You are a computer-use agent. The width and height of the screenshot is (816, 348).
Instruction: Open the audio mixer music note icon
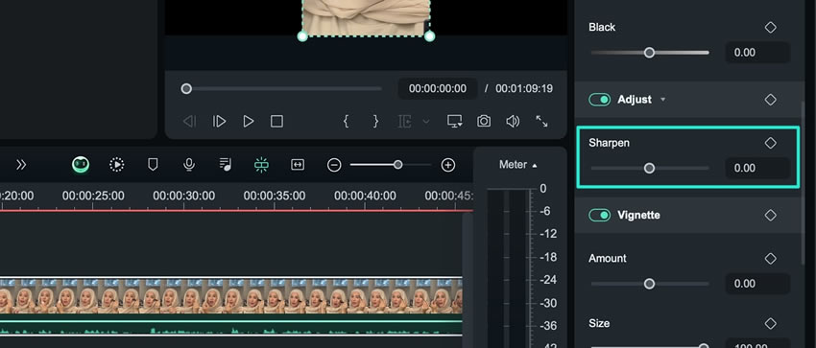[225, 165]
